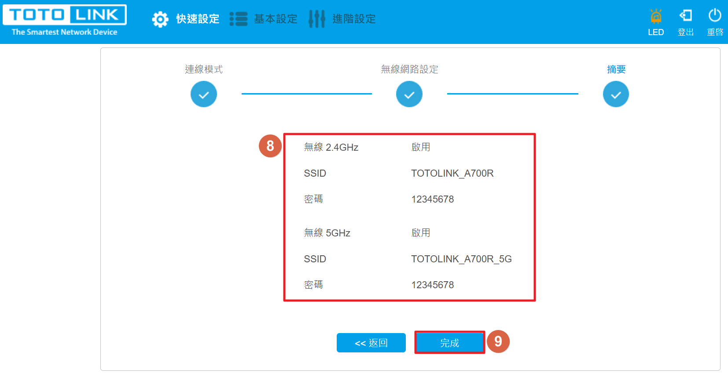Click the Smartest Network Device tagline
The image size is (728, 377).
pos(65,32)
